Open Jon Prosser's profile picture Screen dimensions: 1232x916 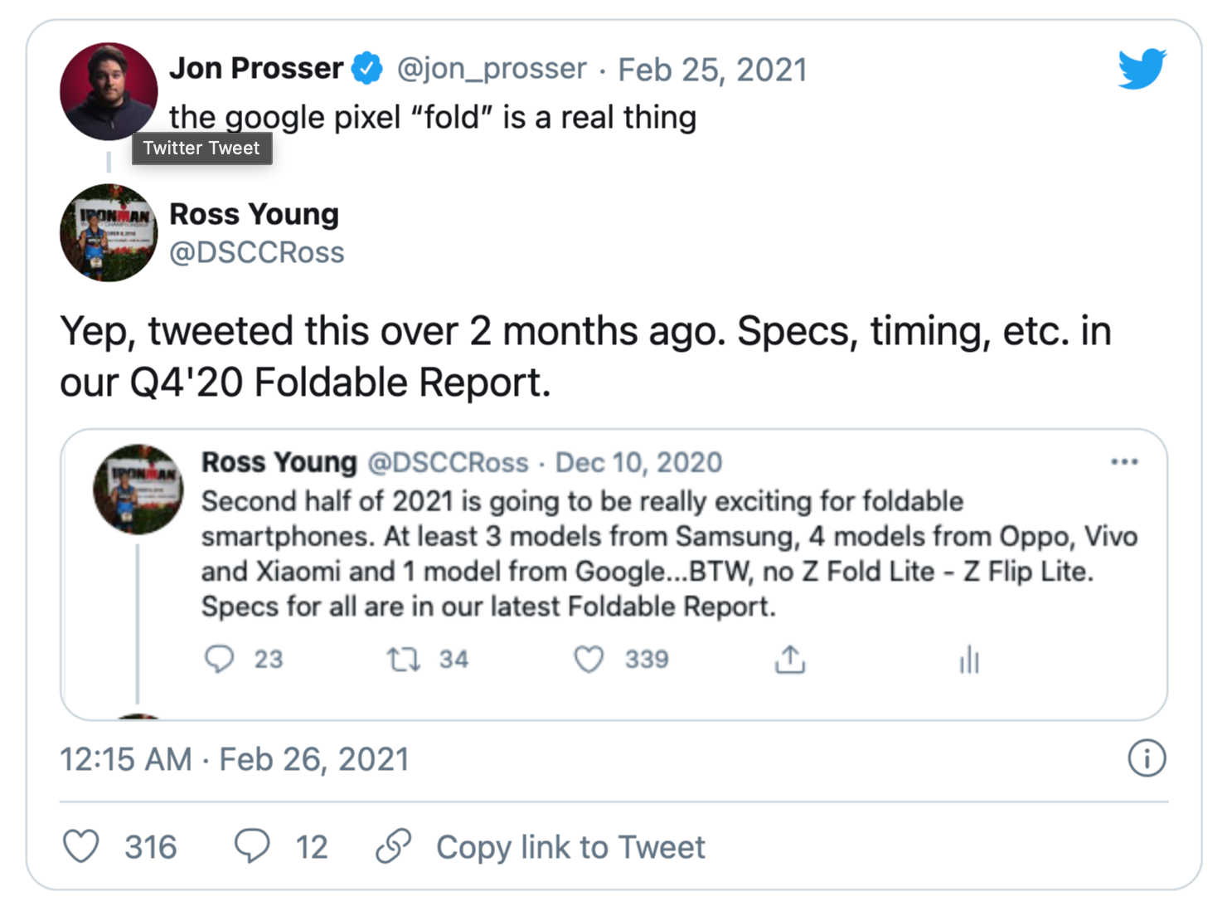pyautogui.click(x=109, y=91)
